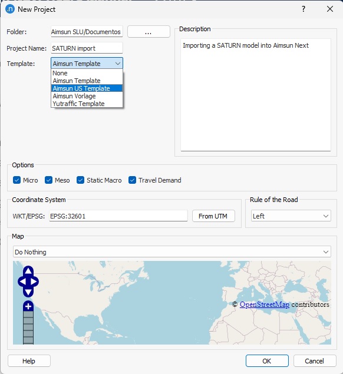Uncheck the Micro option
This screenshot has height=374, width=343.
[x=17, y=180]
